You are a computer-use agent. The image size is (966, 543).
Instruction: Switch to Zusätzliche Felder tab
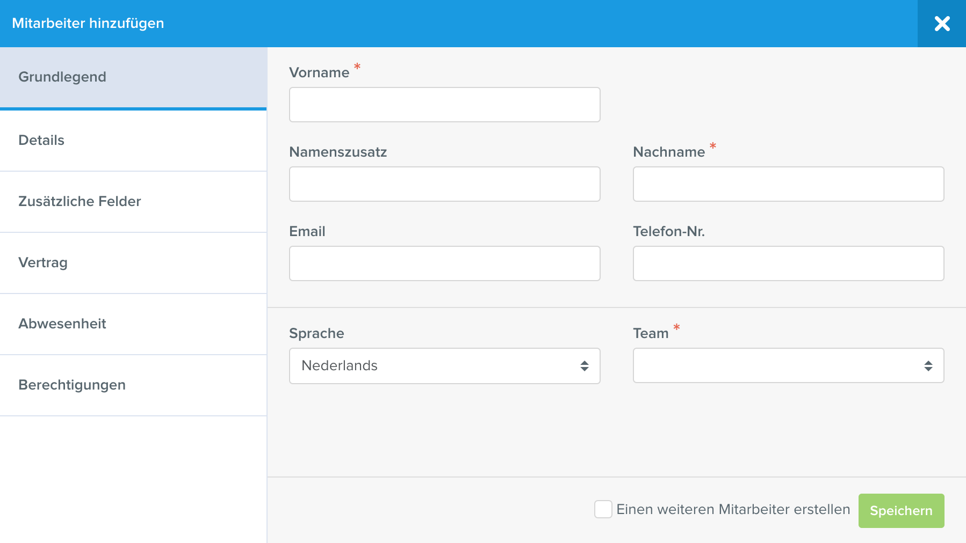pos(133,202)
